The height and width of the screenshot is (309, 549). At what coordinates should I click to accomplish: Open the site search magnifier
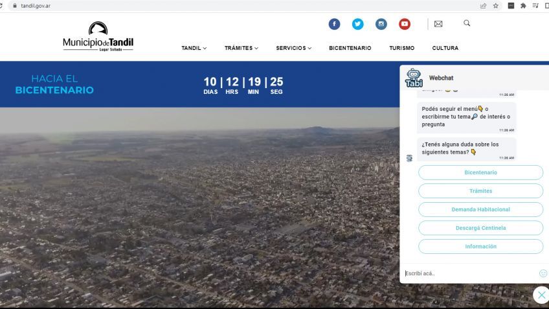pyautogui.click(x=467, y=23)
